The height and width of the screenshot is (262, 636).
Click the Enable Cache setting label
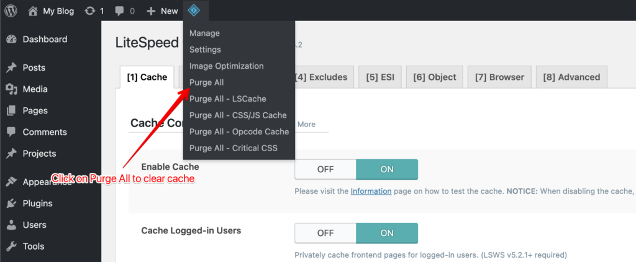pos(170,167)
